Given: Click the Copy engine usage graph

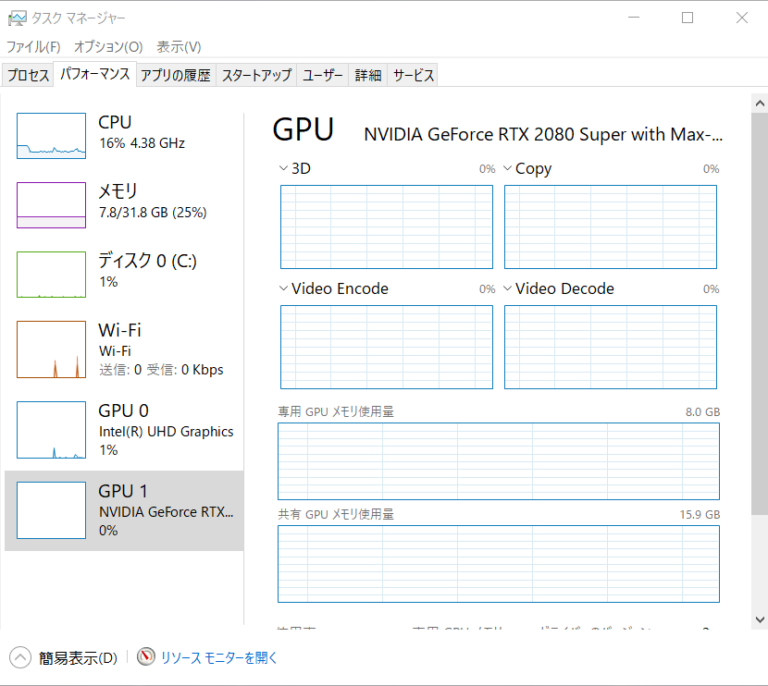Looking at the screenshot, I should (611, 227).
